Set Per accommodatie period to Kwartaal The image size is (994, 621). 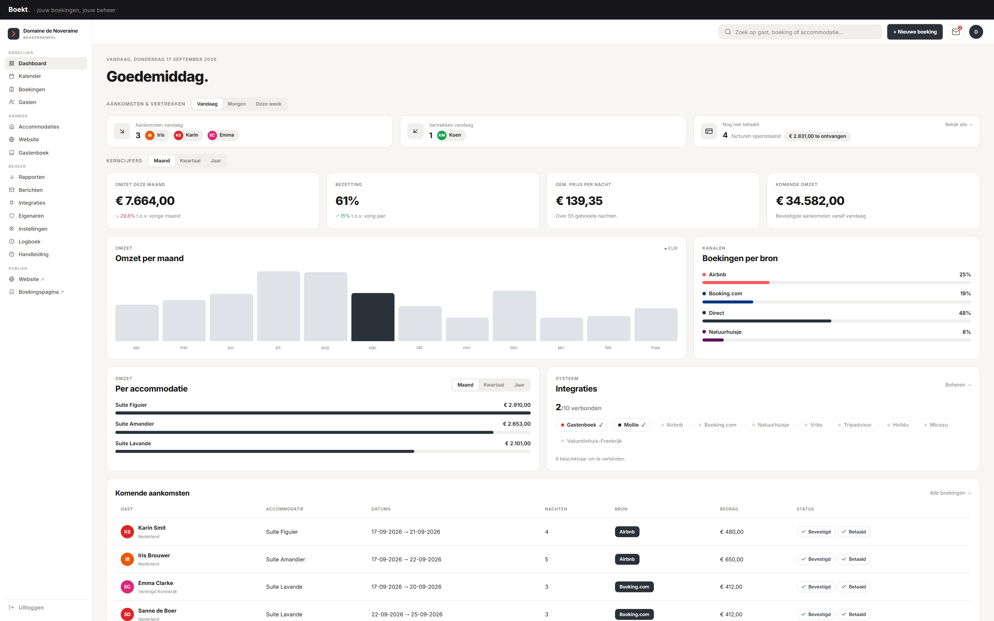pyautogui.click(x=494, y=385)
